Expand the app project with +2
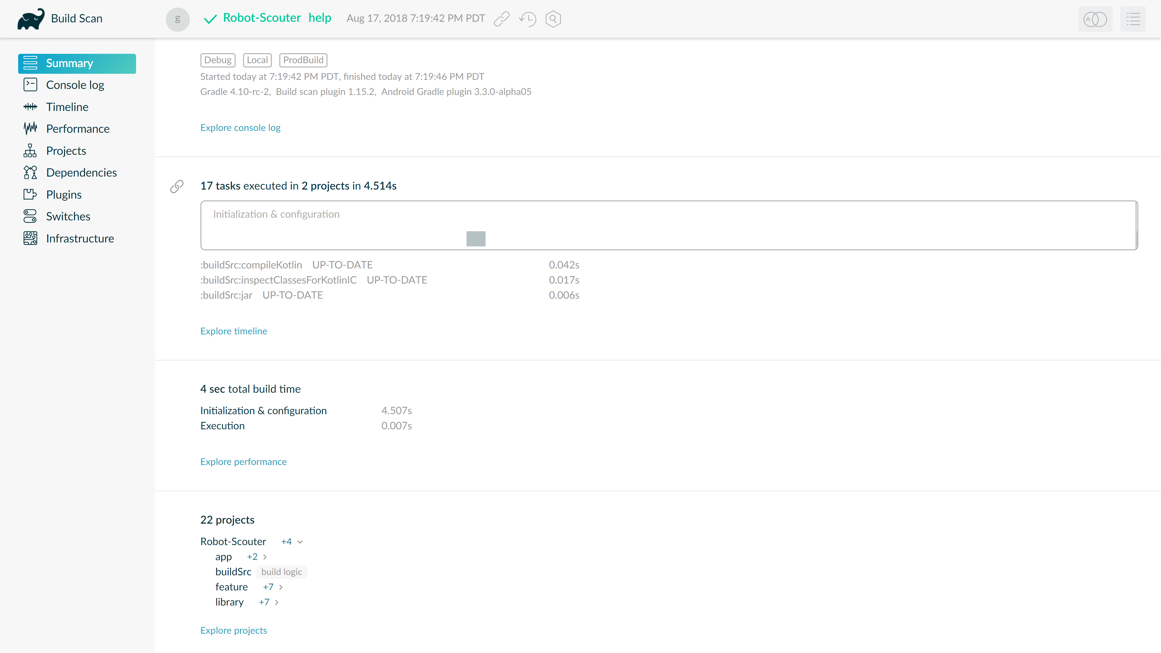Image resolution: width=1161 pixels, height=653 pixels. coord(265,557)
